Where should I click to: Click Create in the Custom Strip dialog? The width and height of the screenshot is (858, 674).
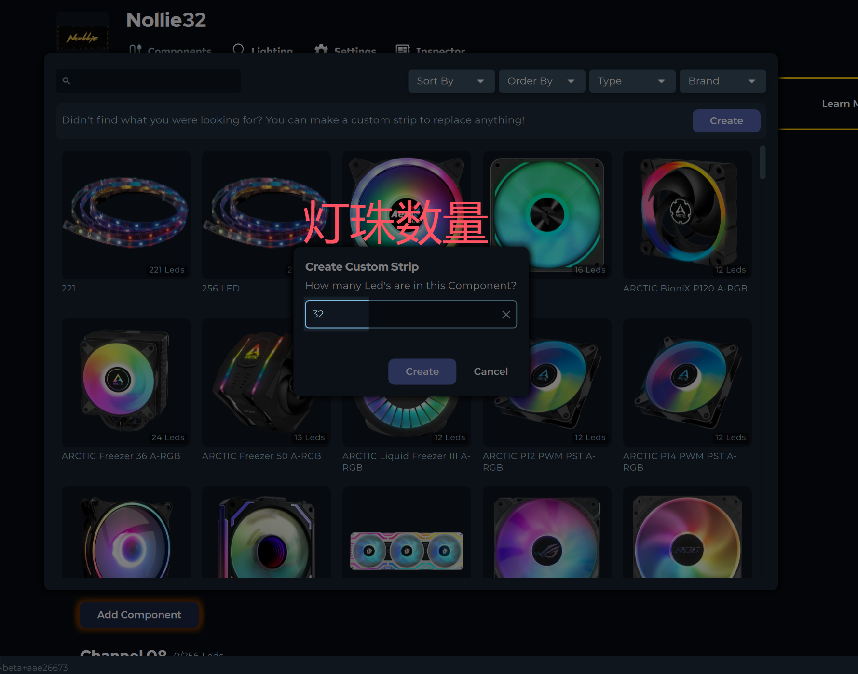click(x=422, y=371)
